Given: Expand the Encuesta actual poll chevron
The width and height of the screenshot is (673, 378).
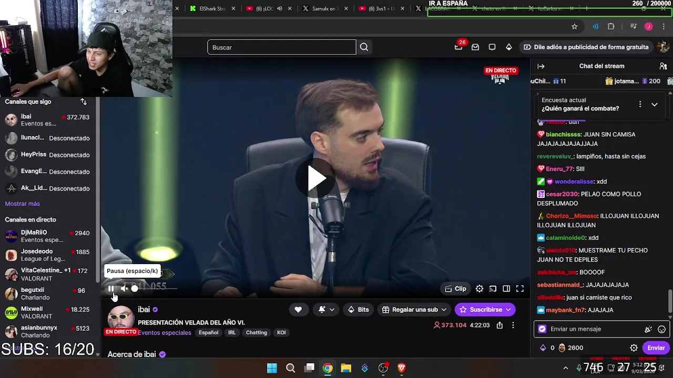Looking at the screenshot, I should 655,104.
